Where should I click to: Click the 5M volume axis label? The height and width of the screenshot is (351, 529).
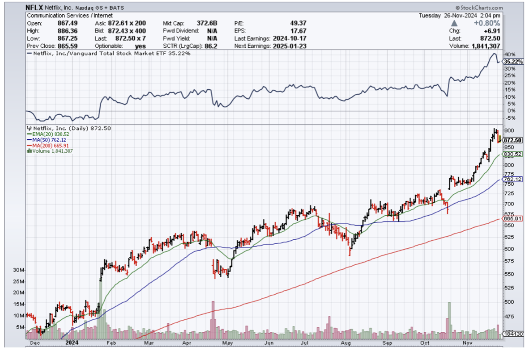click(x=20, y=327)
